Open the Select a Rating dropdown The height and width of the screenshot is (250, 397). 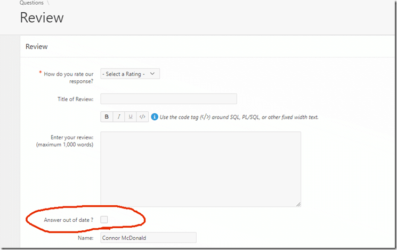tap(130, 74)
